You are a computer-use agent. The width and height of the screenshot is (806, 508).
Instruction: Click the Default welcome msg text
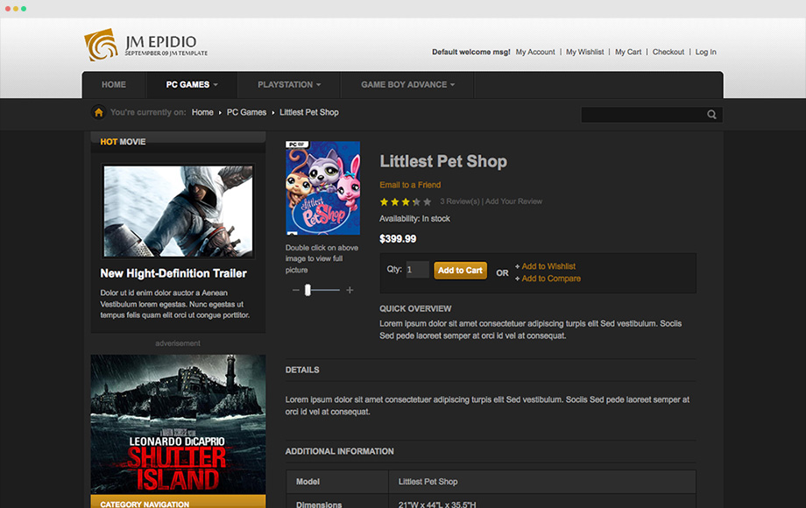point(470,52)
